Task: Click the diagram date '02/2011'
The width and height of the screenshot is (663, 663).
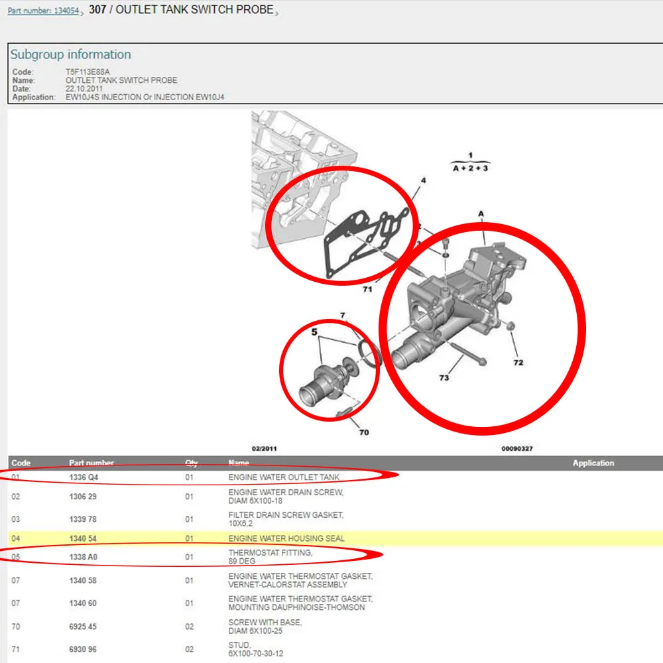Action: (x=265, y=449)
